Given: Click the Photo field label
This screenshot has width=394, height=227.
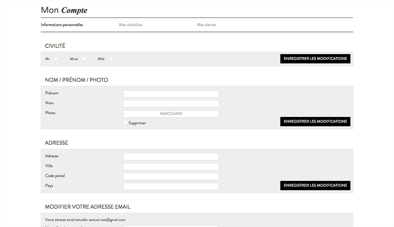Looking at the screenshot, I should click(x=50, y=113).
